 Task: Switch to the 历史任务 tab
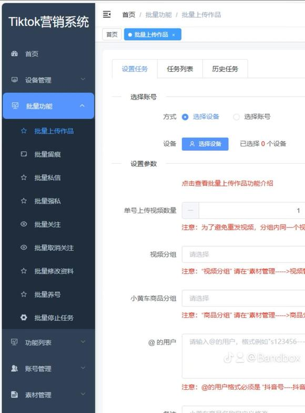point(225,69)
